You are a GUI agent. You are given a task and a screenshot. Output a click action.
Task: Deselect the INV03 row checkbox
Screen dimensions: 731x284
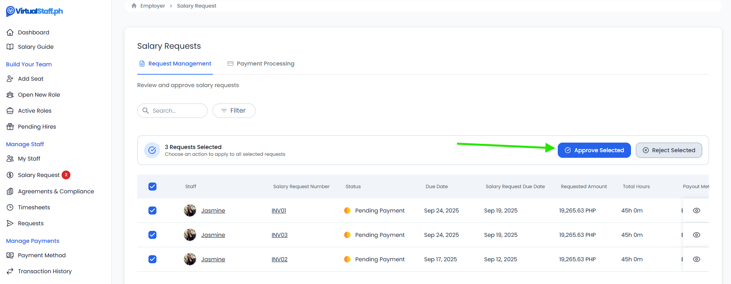coord(152,235)
